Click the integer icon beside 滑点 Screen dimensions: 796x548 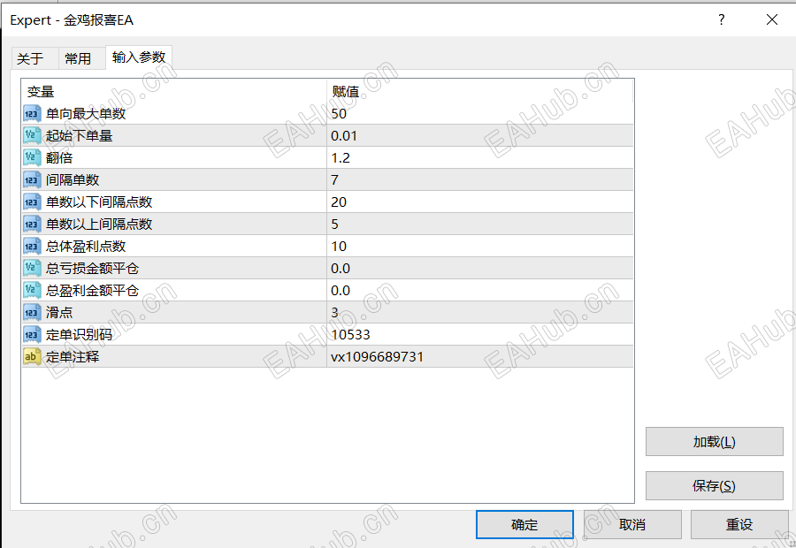(x=32, y=312)
